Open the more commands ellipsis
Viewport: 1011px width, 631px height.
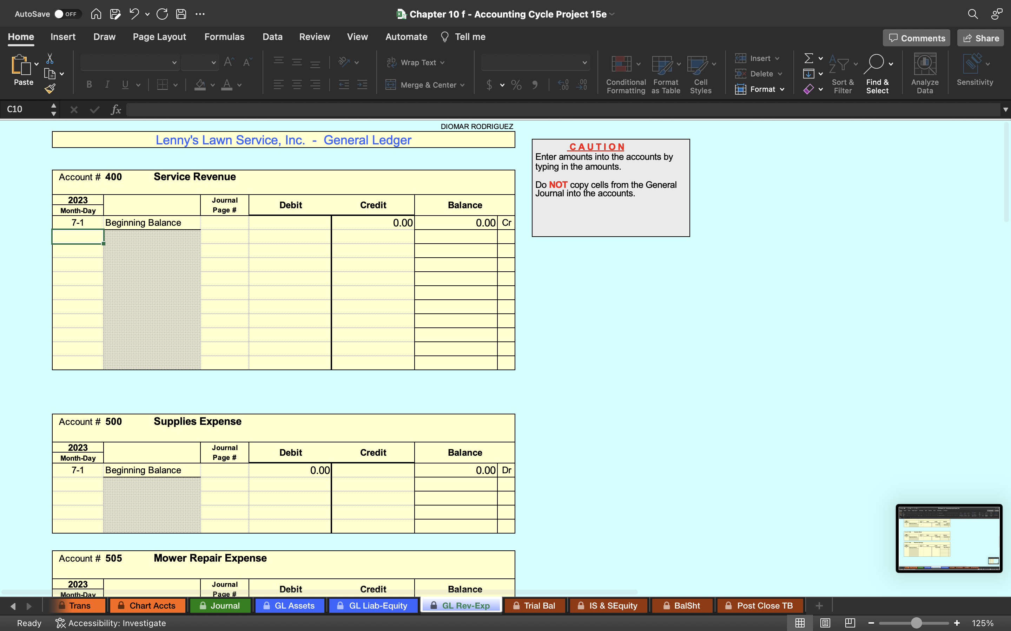click(200, 14)
